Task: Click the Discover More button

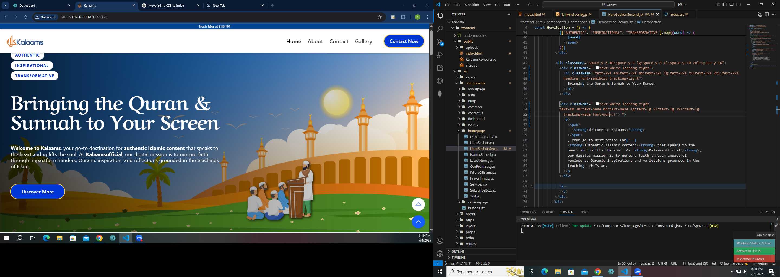Action: tap(38, 192)
